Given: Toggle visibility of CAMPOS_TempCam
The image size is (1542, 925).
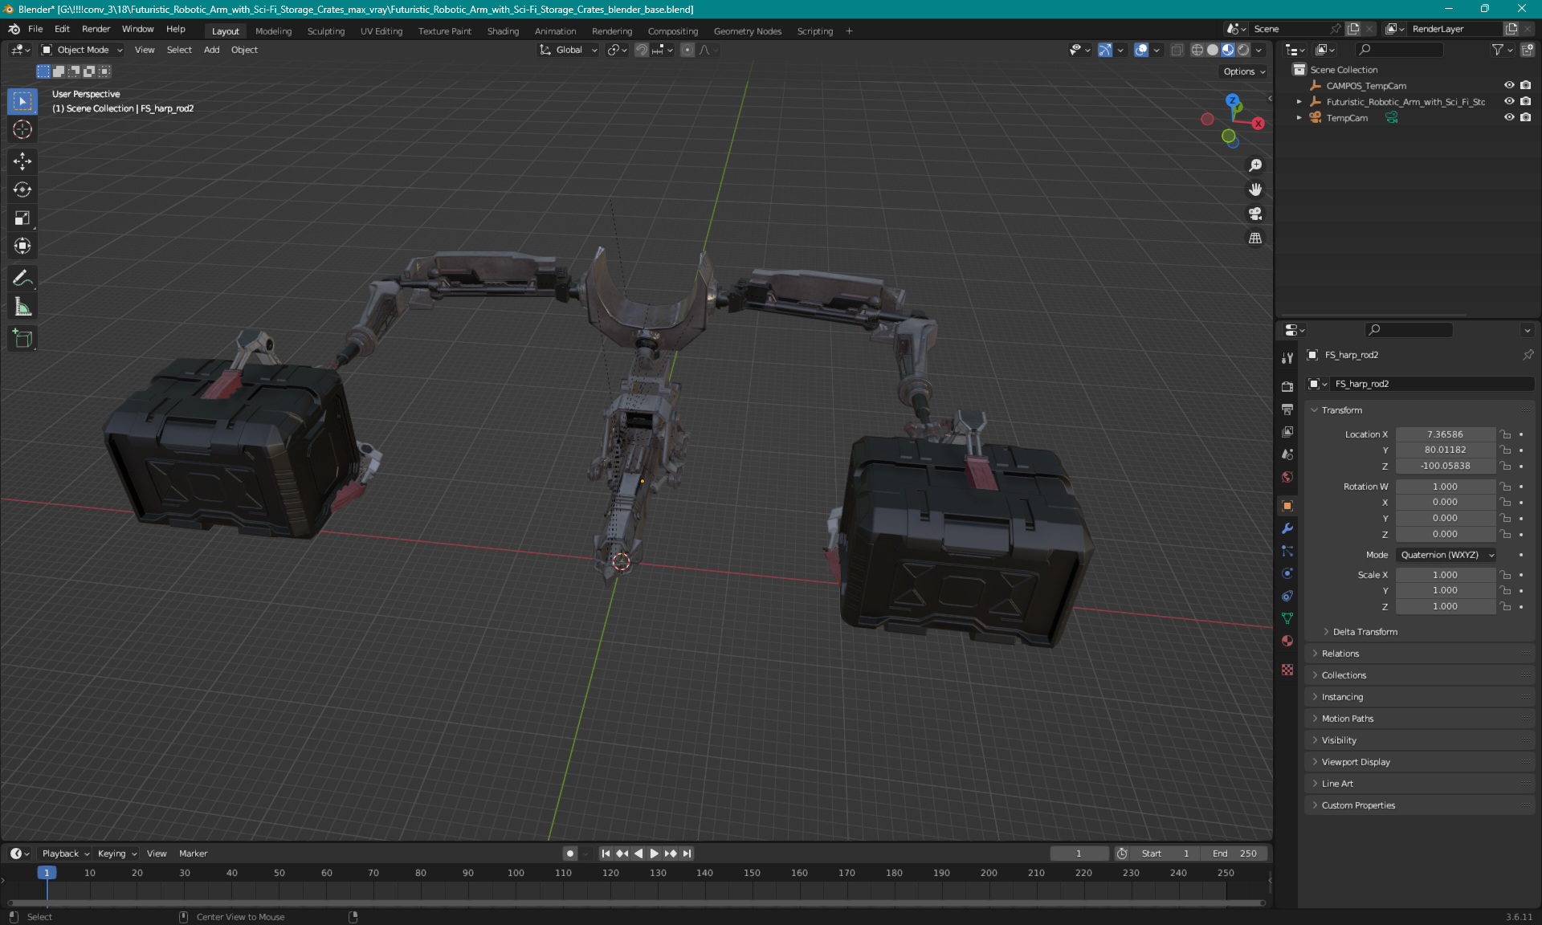Looking at the screenshot, I should click(1509, 85).
